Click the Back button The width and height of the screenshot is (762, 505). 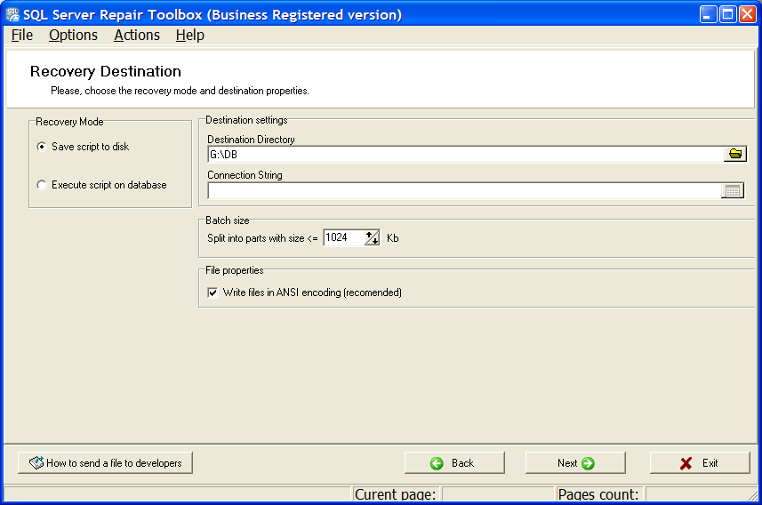coord(454,462)
